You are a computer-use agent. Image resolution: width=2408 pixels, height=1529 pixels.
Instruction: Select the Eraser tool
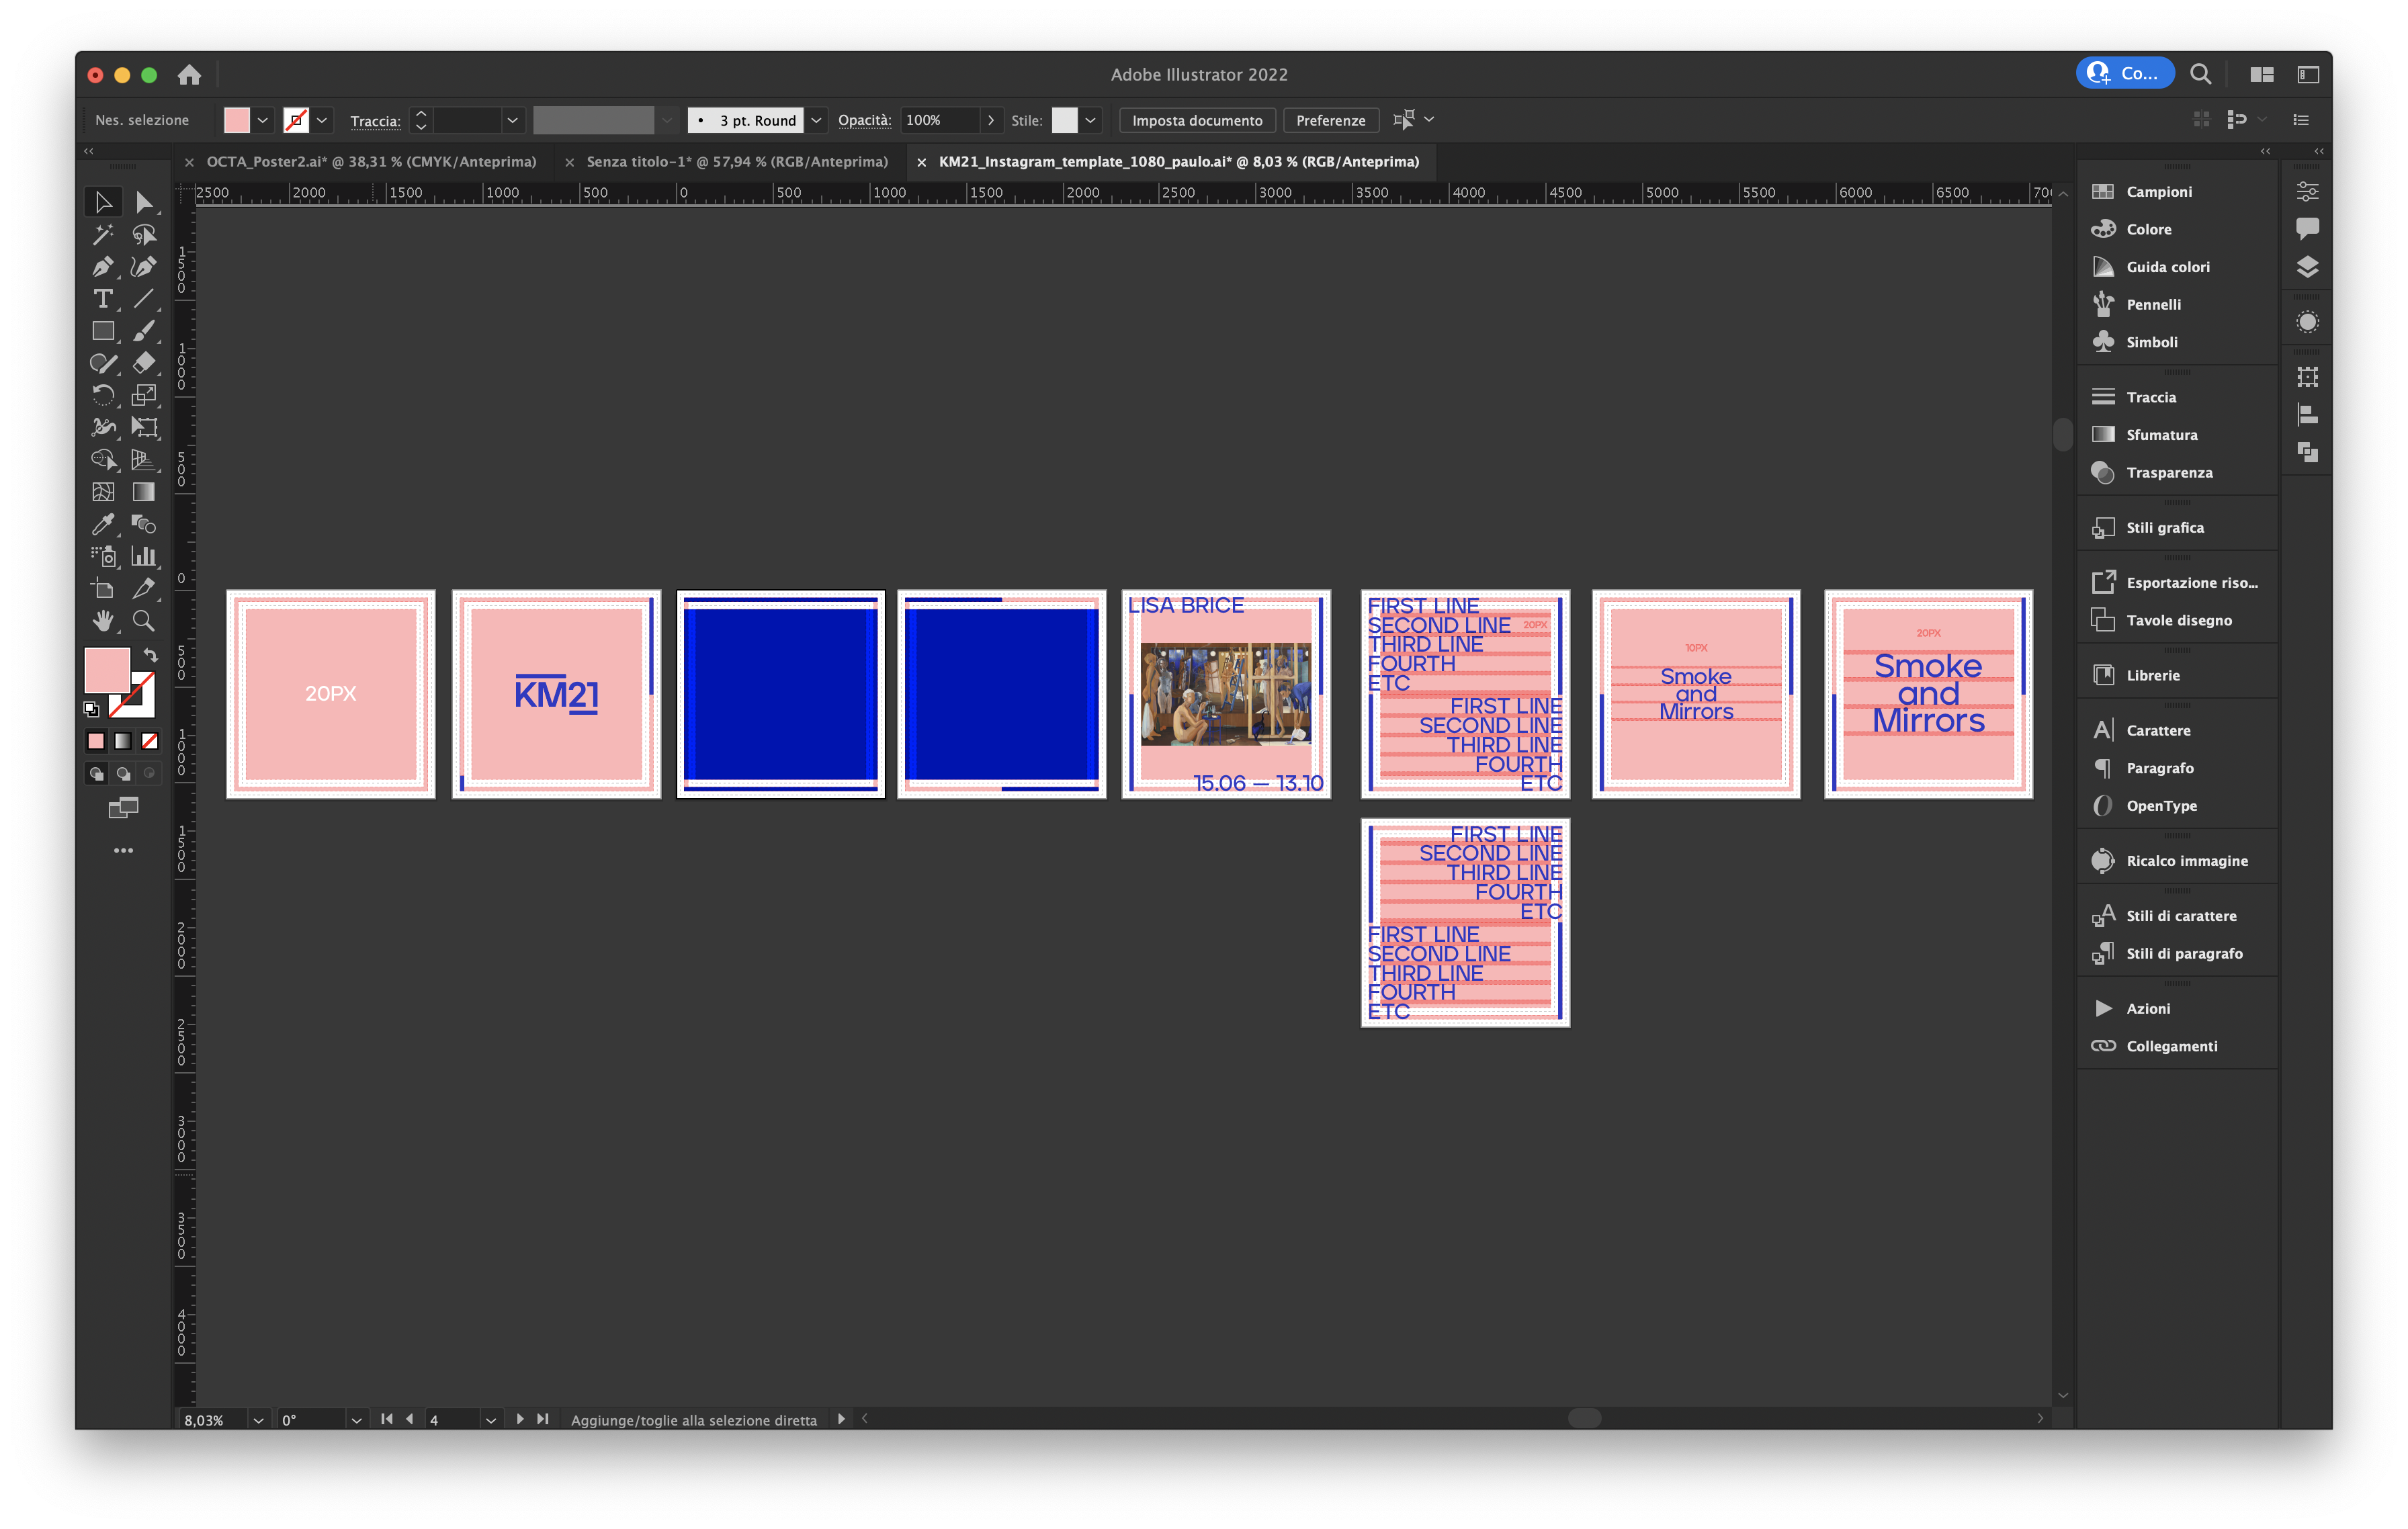pyautogui.click(x=144, y=363)
